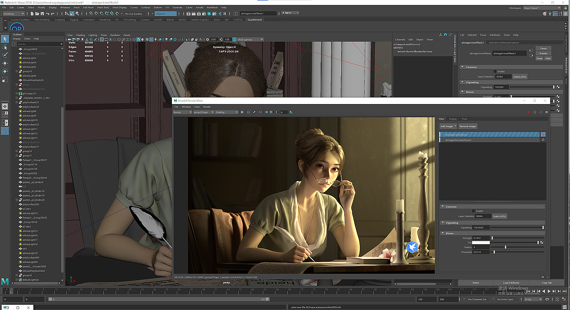Click the Open Scene folder icon

(x=37, y=14)
